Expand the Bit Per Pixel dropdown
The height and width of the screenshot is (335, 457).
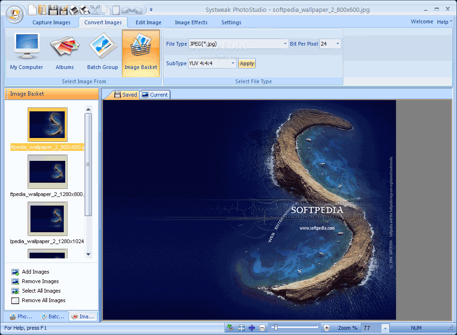pos(338,44)
